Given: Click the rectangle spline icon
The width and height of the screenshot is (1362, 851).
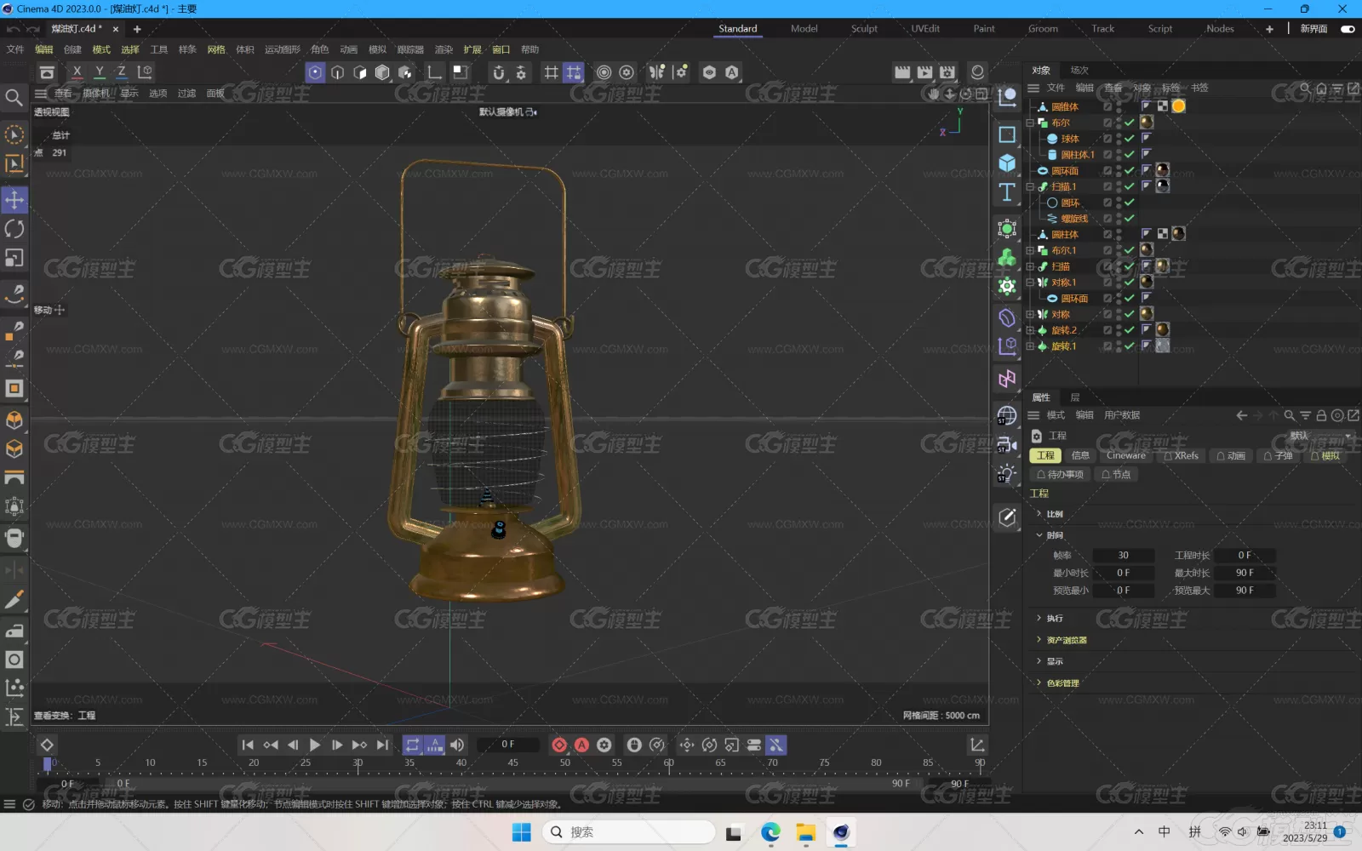Looking at the screenshot, I should point(1007,134).
